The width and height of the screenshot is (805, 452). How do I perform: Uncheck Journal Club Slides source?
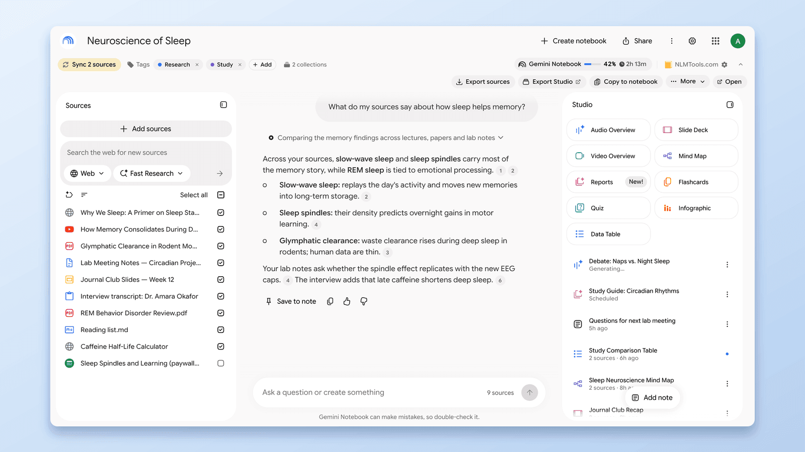tap(221, 280)
